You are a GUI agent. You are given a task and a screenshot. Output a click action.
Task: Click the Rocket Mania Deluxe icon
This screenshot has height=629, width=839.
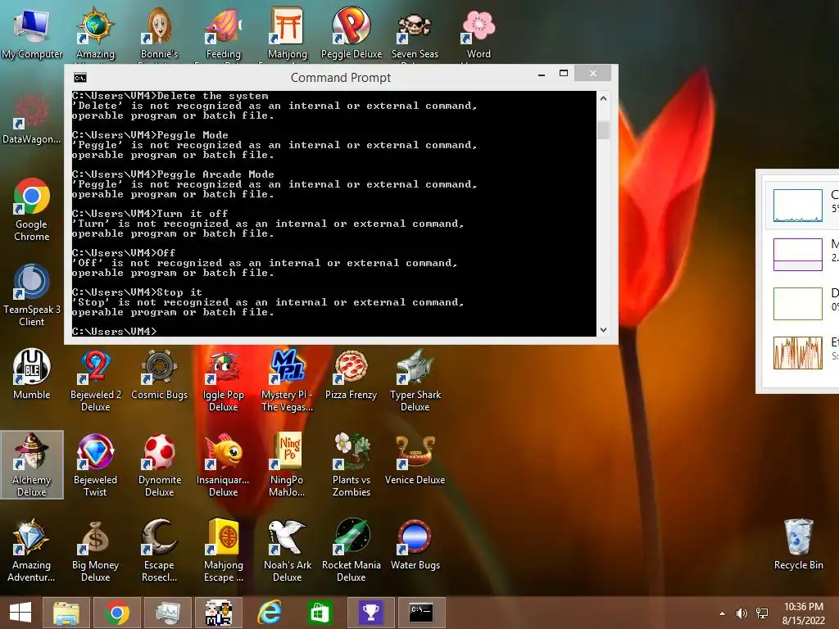[351, 550]
